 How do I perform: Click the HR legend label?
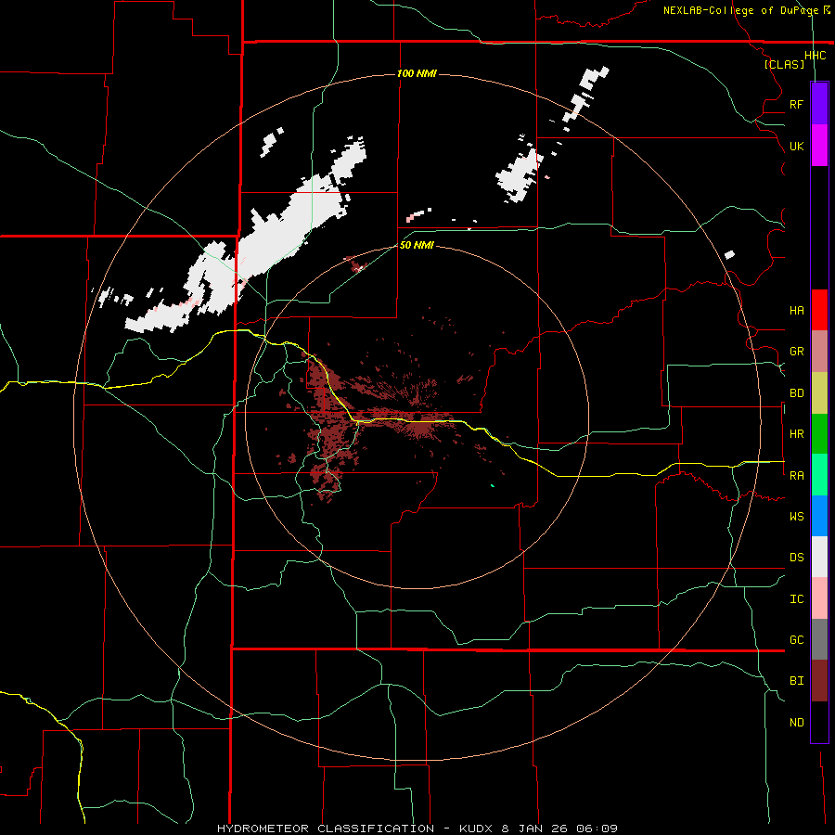[796, 434]
